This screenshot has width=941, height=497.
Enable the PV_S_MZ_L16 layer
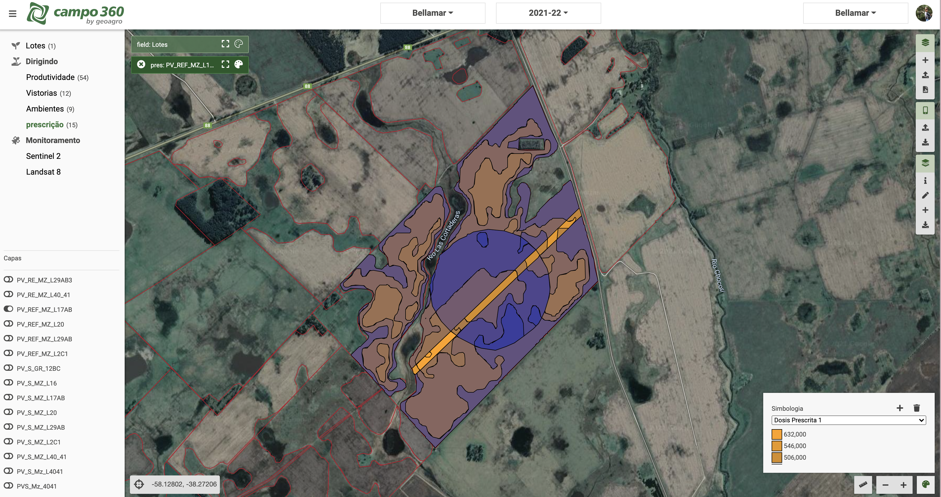coord(8,383)
